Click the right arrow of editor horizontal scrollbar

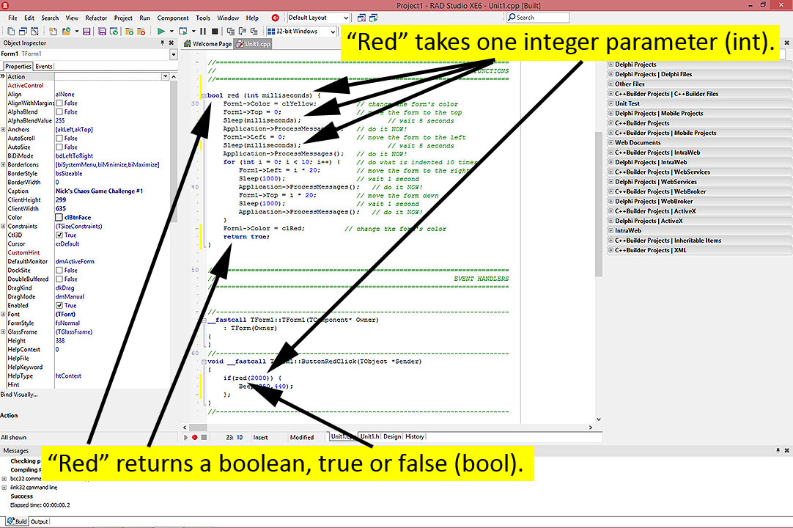click(590, 428)
